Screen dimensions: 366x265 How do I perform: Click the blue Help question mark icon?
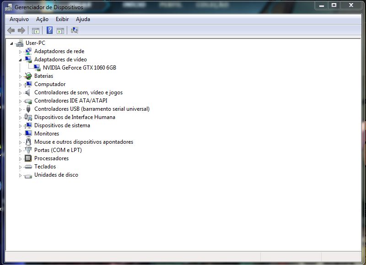(x=49, y=30)
